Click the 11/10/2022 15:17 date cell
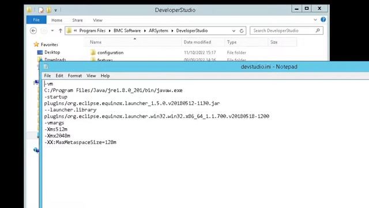This screenshot has height=208, width=369. (200, 53)
